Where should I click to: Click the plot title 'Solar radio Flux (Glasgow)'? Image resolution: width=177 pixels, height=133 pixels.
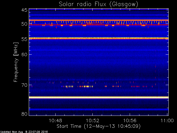(98, 4)
